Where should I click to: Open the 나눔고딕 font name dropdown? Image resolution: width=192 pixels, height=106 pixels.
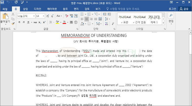pos(34,16)
